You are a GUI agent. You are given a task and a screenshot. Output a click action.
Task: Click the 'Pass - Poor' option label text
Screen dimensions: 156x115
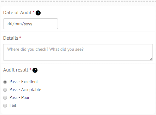pos(20,97)
